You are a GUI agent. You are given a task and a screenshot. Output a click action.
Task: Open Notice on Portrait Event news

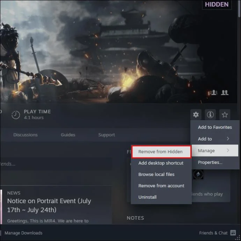tap(49, 205)
